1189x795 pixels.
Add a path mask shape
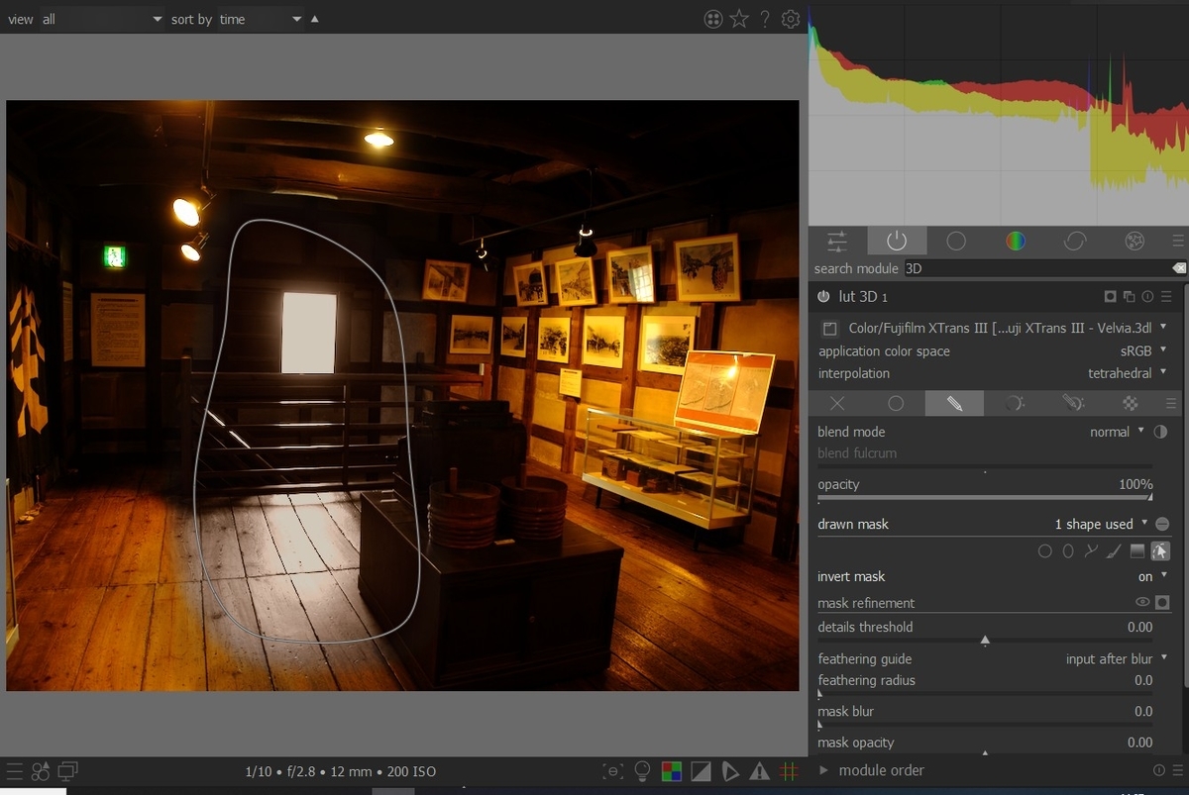1091,551
